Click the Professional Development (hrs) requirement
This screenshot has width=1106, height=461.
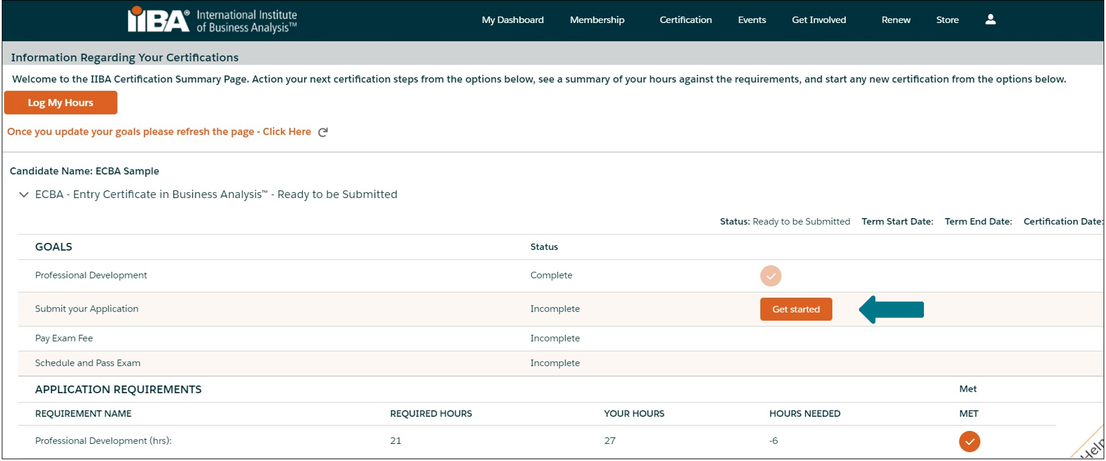pyautogui.click(x=103, y=441)
